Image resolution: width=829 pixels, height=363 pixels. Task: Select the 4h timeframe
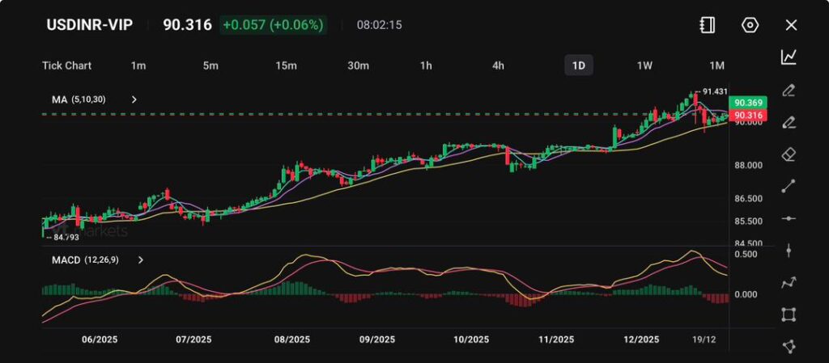tap(499, 65)
